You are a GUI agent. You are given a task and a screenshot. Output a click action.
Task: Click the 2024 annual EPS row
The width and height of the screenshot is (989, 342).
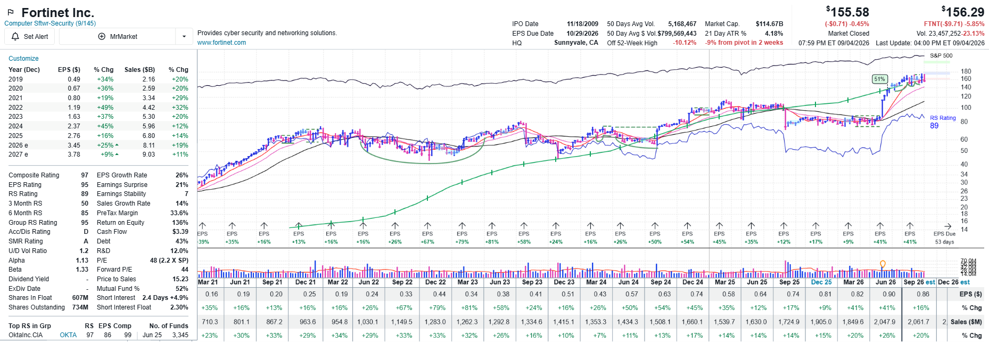98,126
